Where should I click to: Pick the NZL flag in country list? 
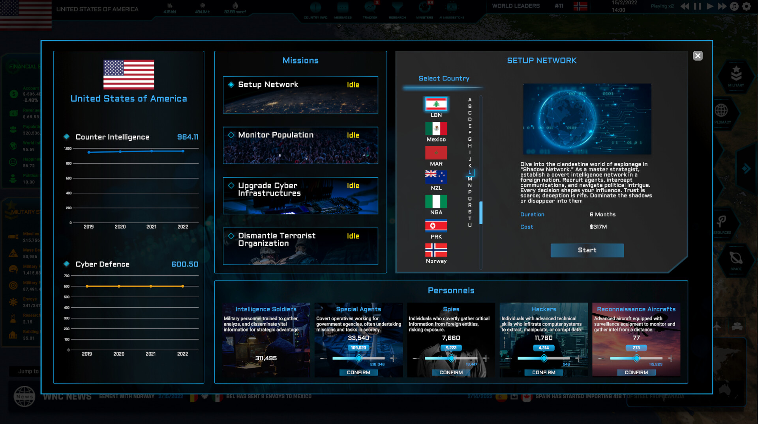click(436, 177)
